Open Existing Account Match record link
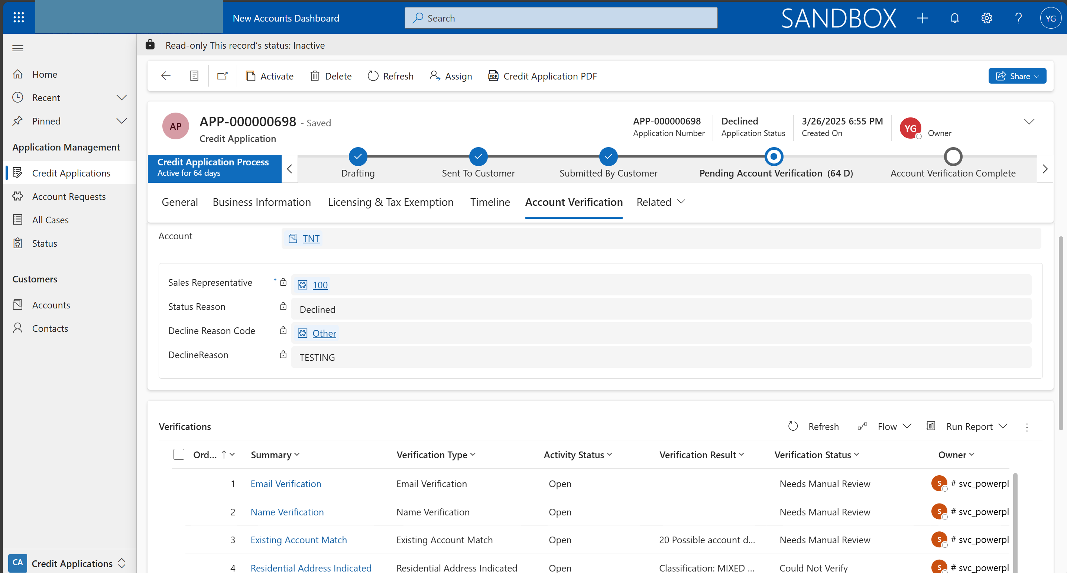 click(299, 540)
